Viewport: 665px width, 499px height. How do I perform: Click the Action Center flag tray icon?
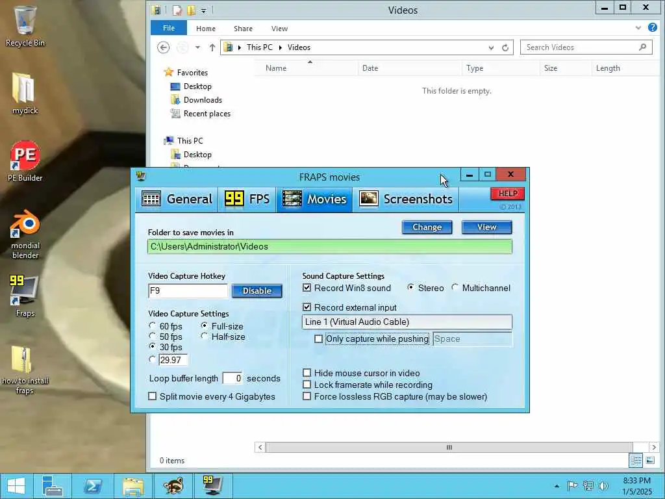click(572, 485)
